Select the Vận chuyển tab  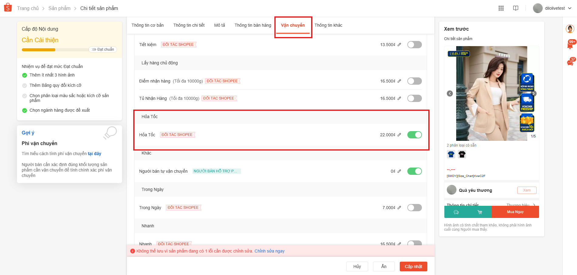pyautogui.click(x=293, y=25)
